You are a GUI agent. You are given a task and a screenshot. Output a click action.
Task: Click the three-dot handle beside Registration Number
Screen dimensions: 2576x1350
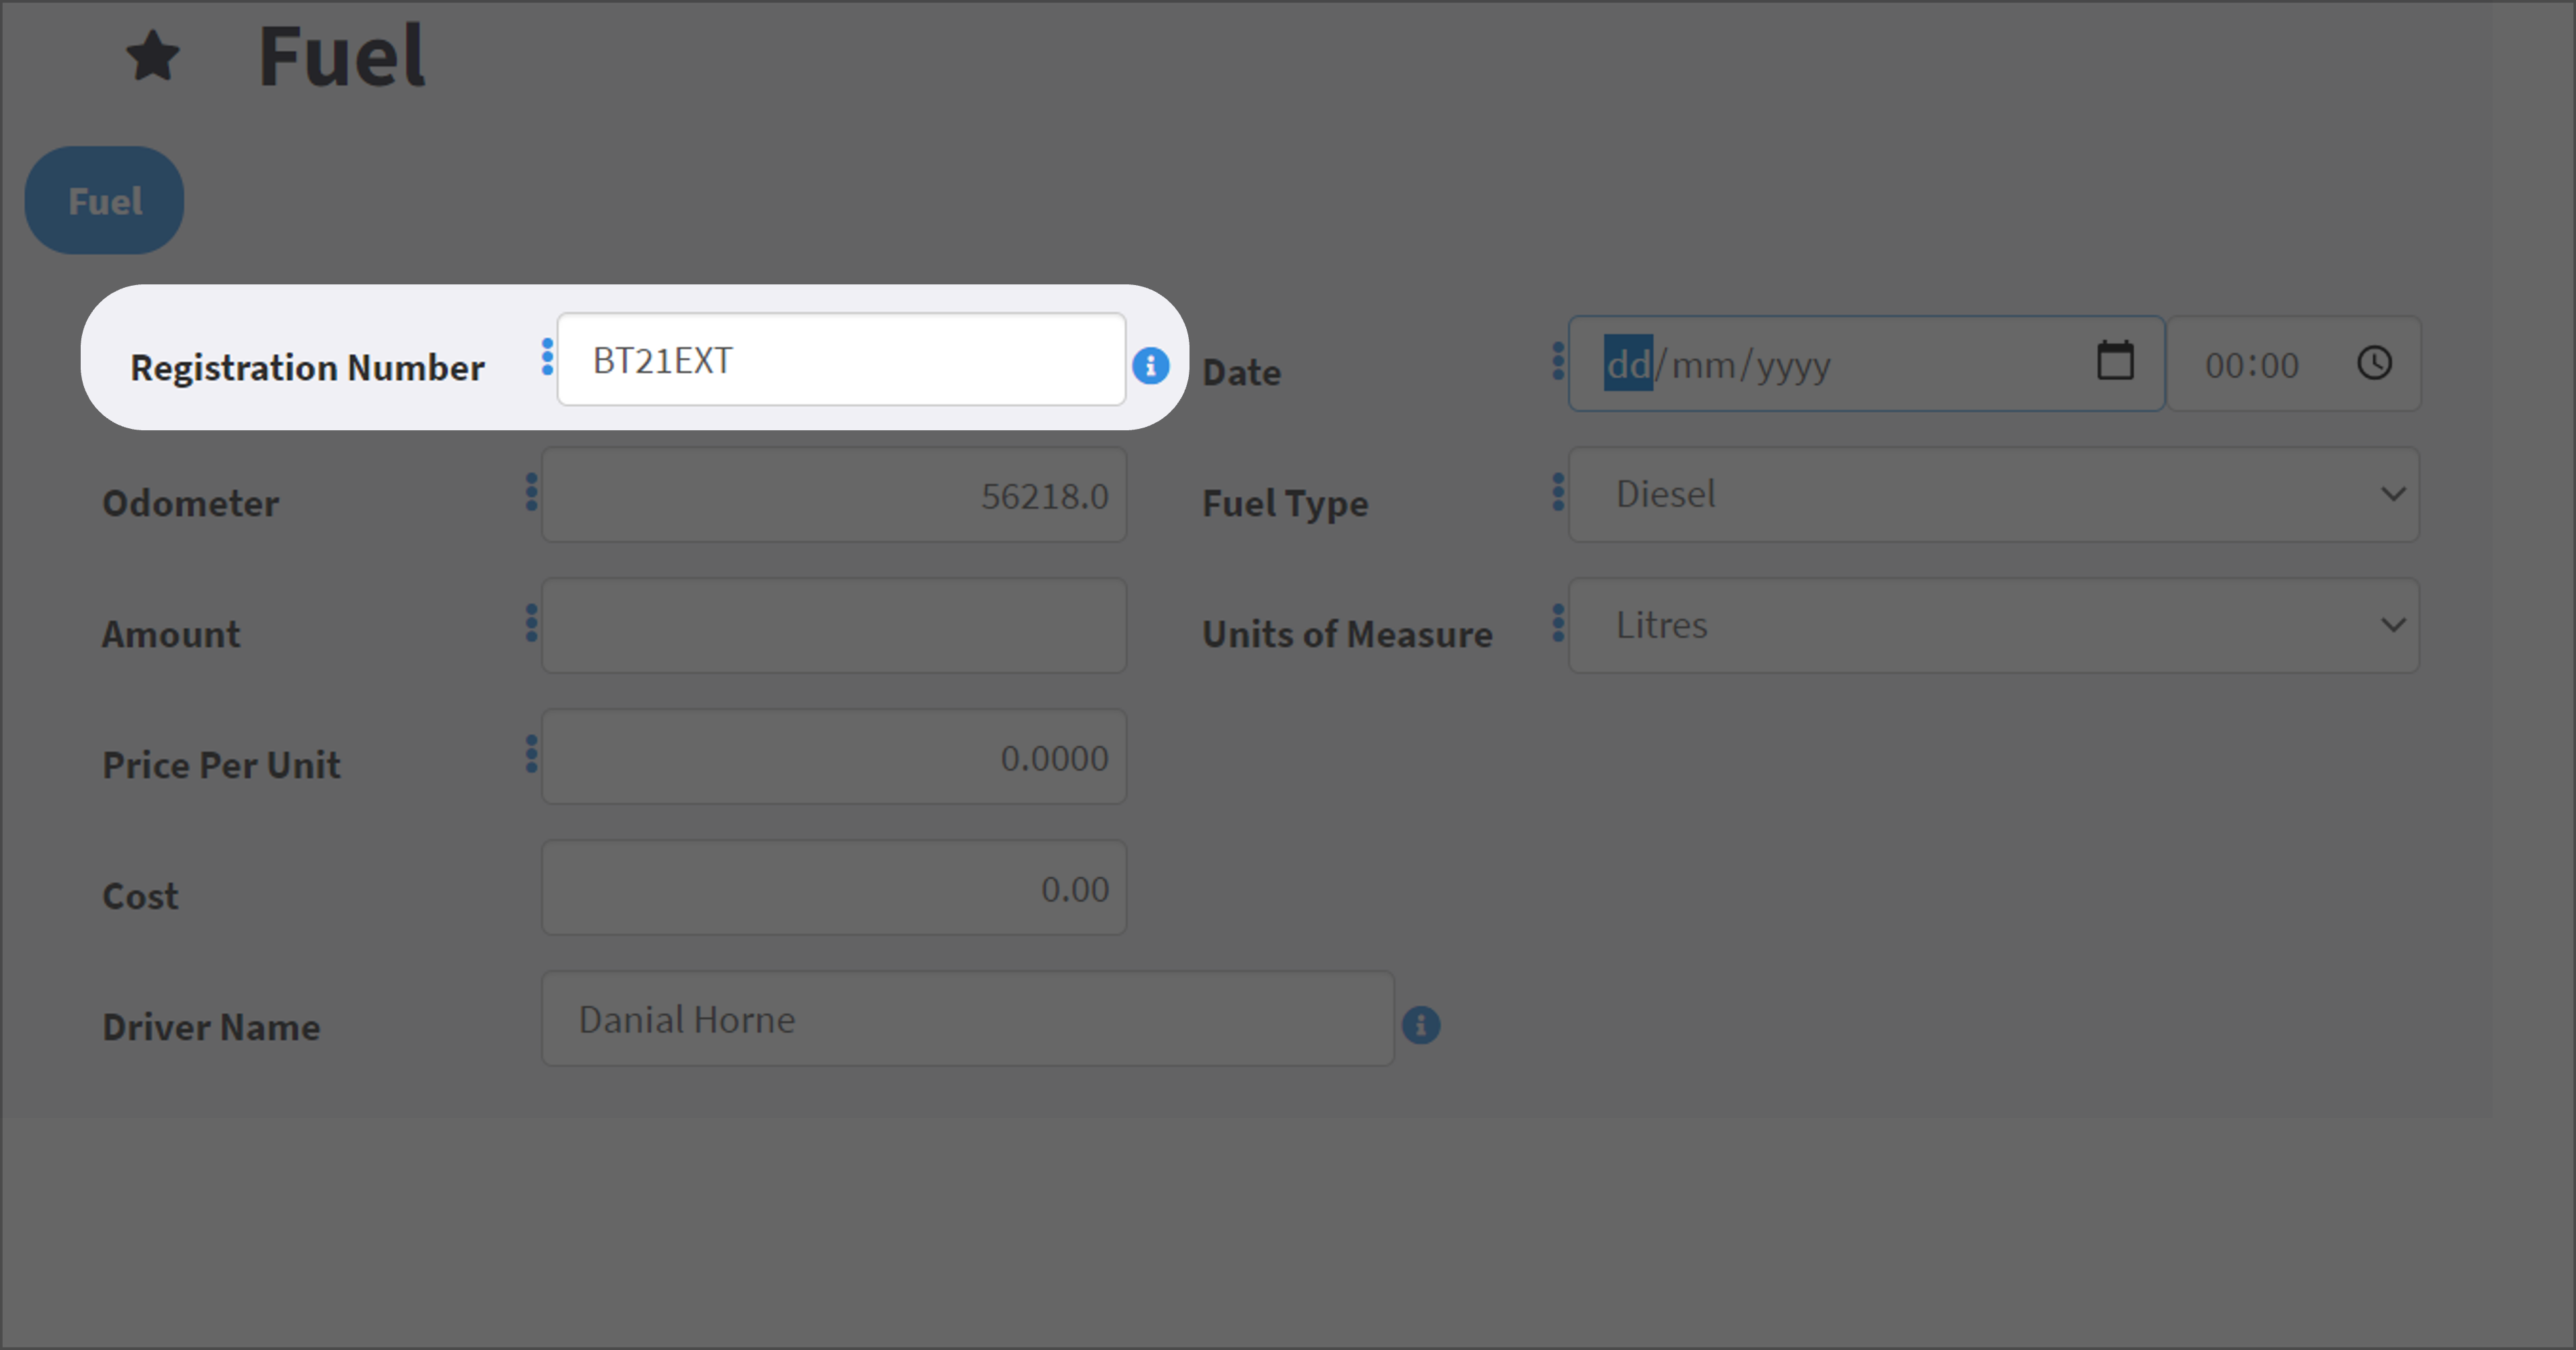pyautogui.click(x=547, y=357)
